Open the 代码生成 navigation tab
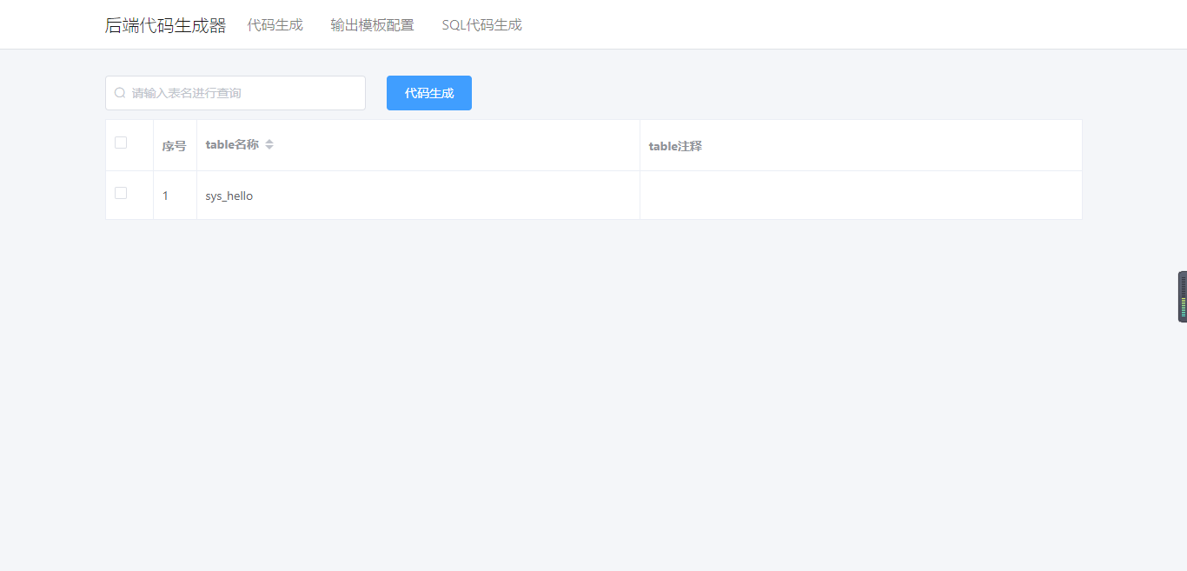 pos(275,25)
